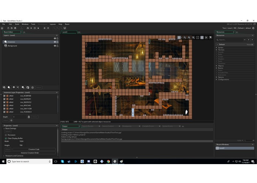Save the project with floppy icon
Screen dimensions: 257x183
click(x=15, y=28)
